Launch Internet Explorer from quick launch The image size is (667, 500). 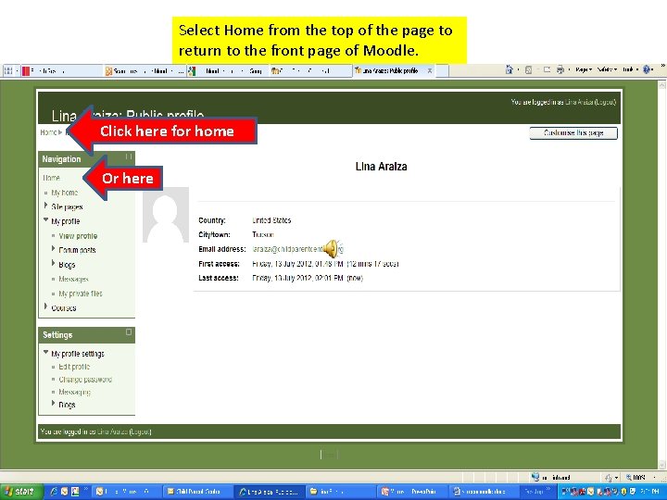coord(54,492)
